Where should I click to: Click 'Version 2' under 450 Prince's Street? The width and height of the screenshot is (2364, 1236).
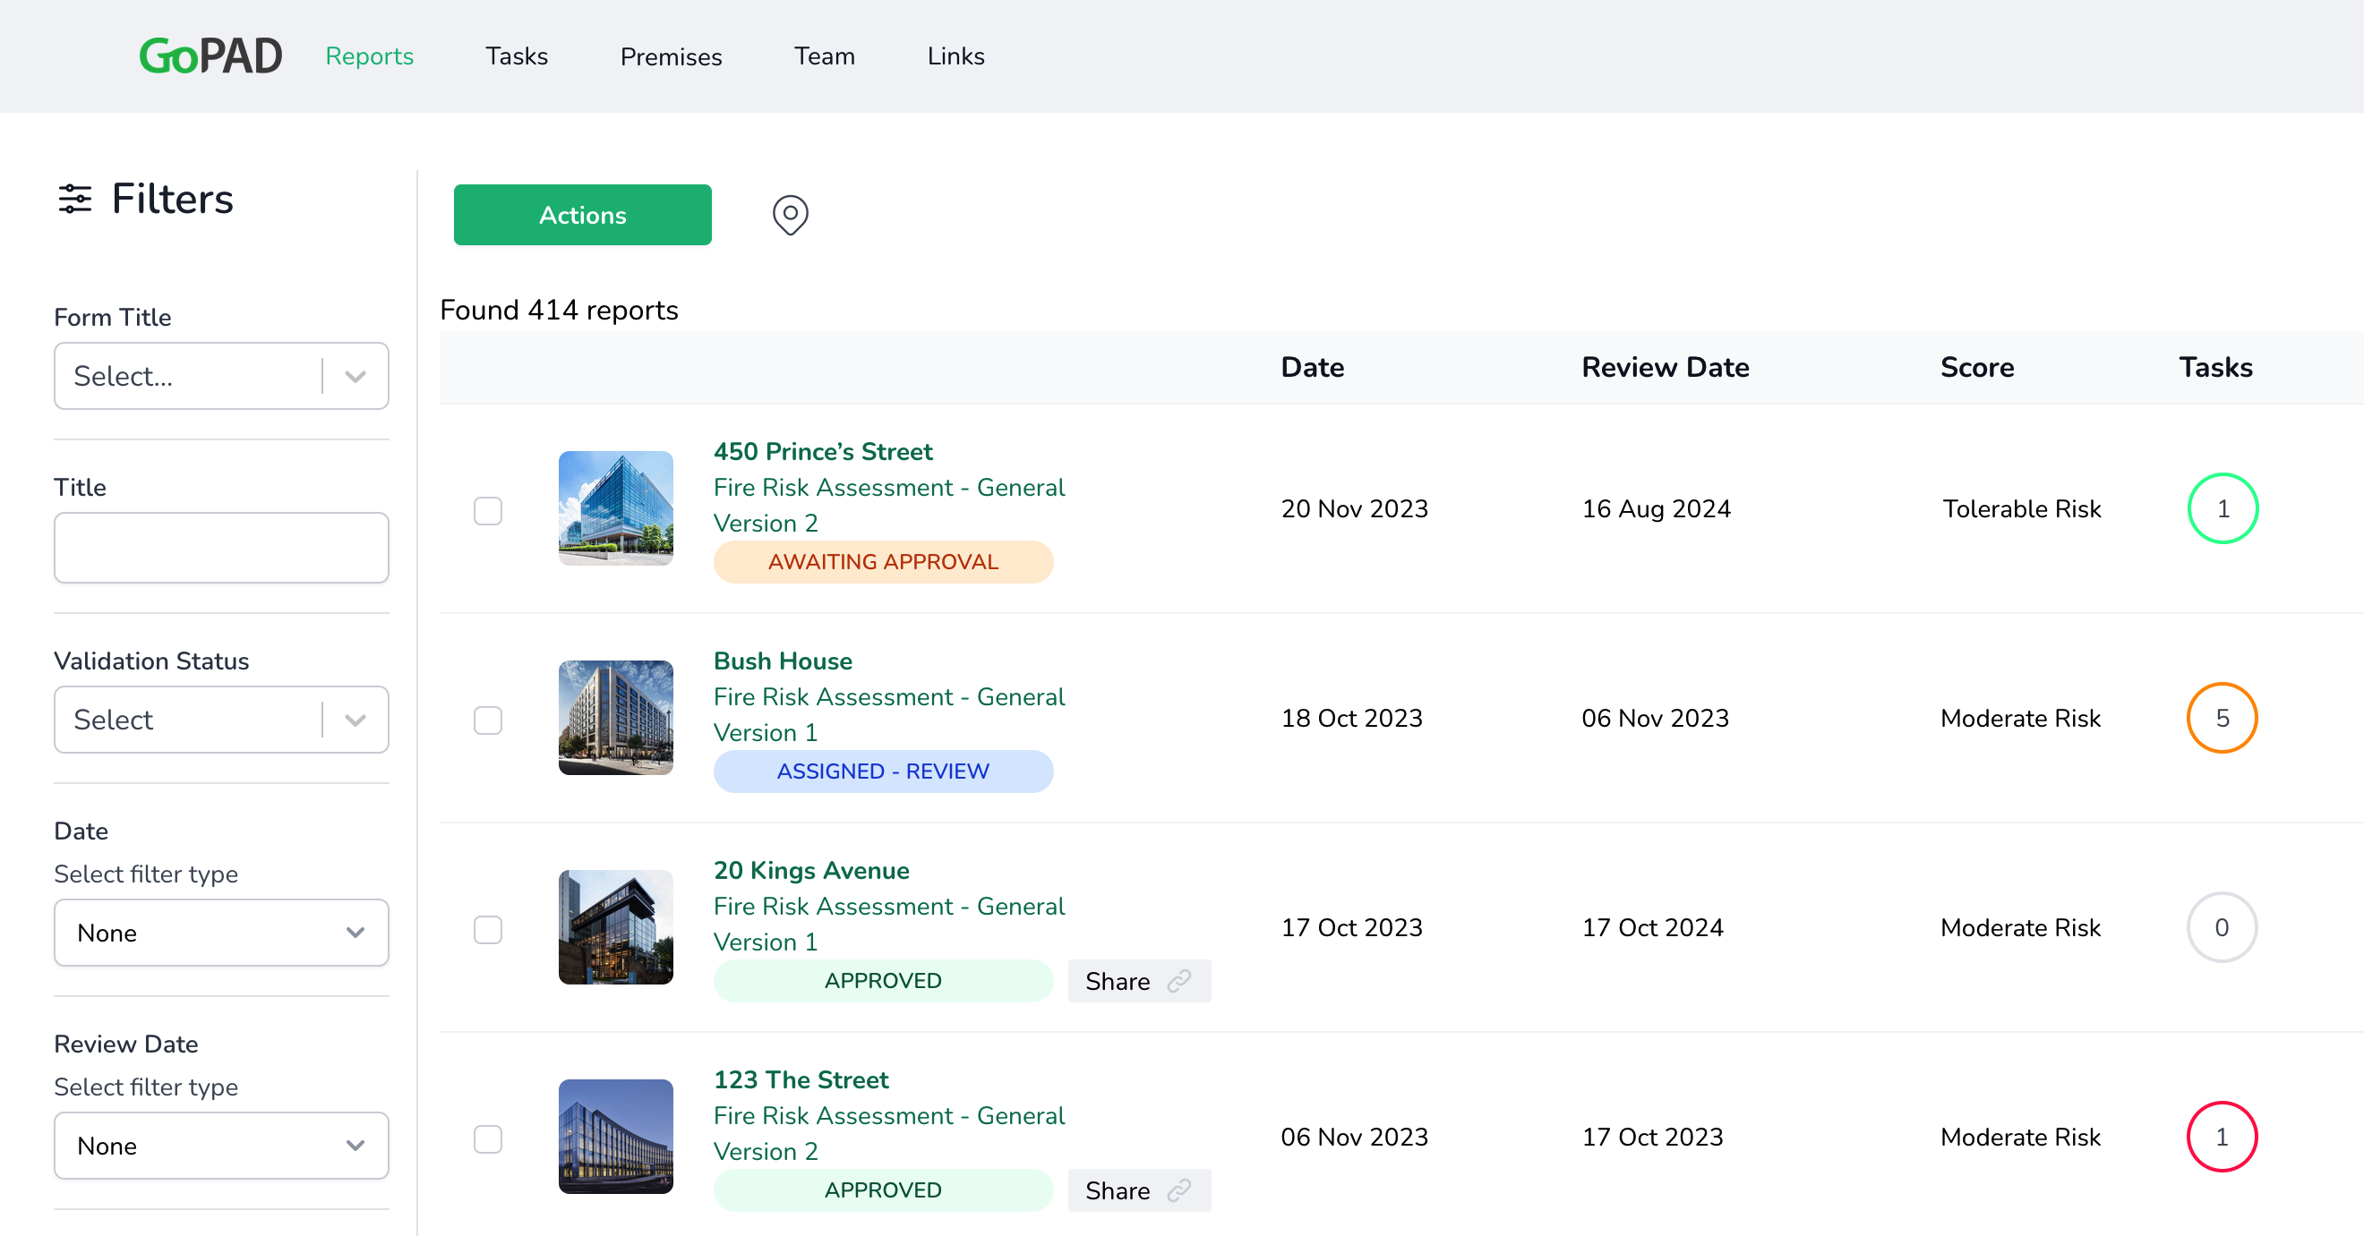tap(766, 523)
